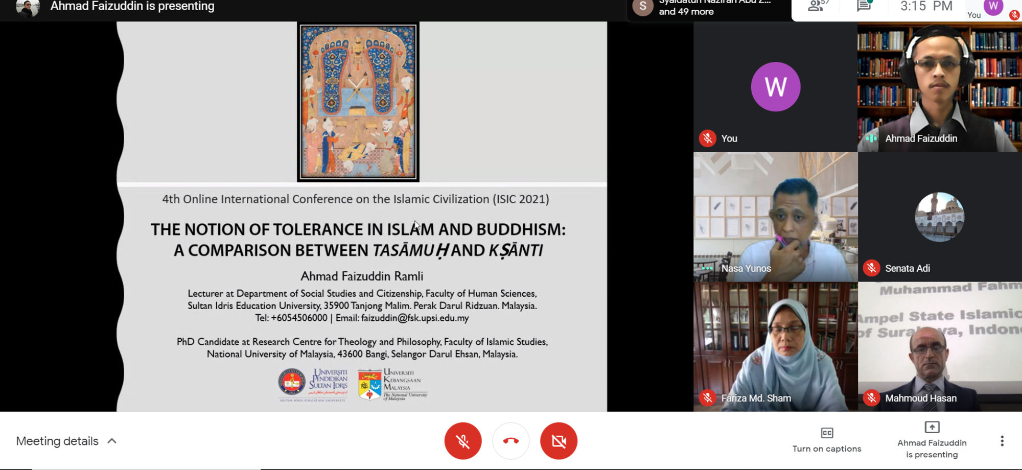The width and height of the screenshot is (1022, 470).
Task: Select Ahmad Faizuddin's video tile
Action: pos(939,87)
